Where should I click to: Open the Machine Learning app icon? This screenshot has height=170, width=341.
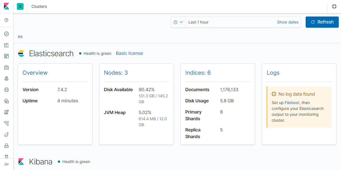pyautogui.click(x=6, y=90)
